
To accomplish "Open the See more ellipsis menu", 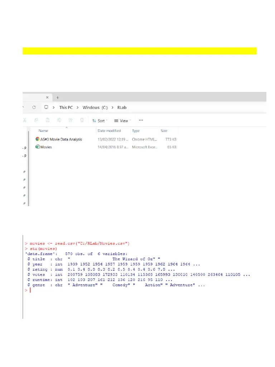I will (x=141, y=120).
